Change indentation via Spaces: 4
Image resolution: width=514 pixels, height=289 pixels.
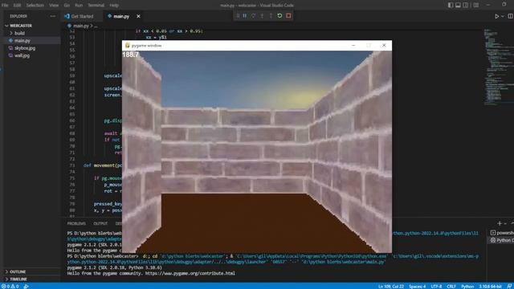click(x=418, y=287)
